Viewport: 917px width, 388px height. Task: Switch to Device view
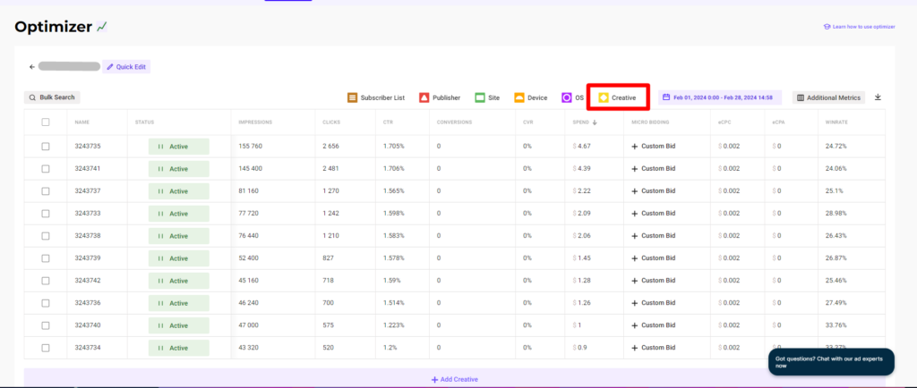531,98
